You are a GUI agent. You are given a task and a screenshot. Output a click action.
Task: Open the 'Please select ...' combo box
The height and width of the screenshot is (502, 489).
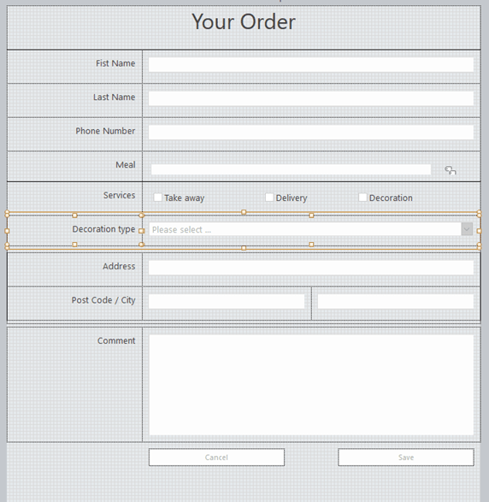pos(310,229)
